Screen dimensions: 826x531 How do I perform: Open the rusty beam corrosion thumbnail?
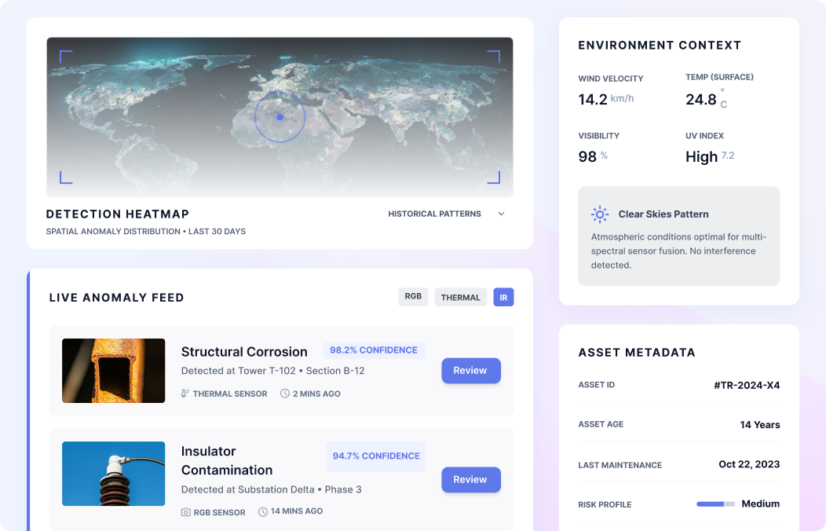click(x=114, y=371)
